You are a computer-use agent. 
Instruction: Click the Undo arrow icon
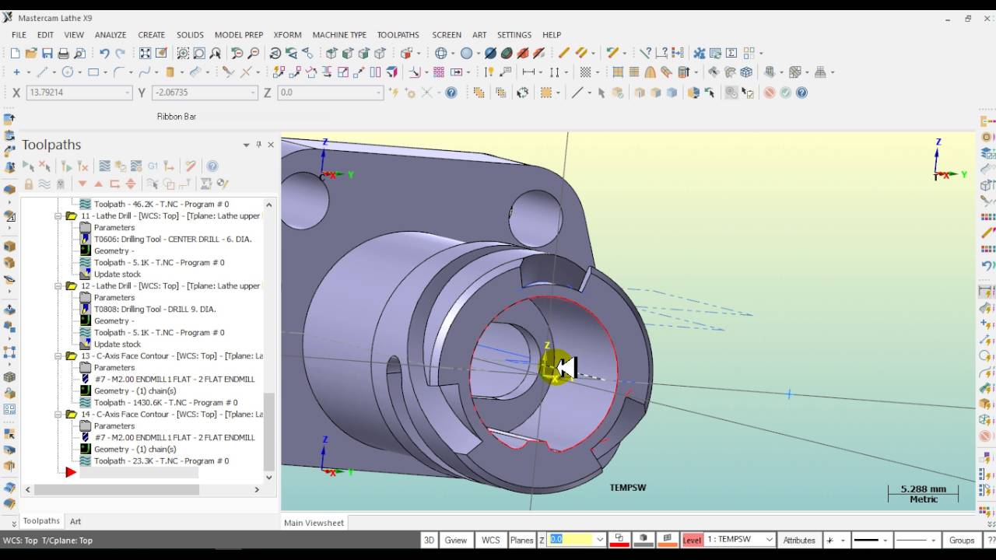coord(104,54)
